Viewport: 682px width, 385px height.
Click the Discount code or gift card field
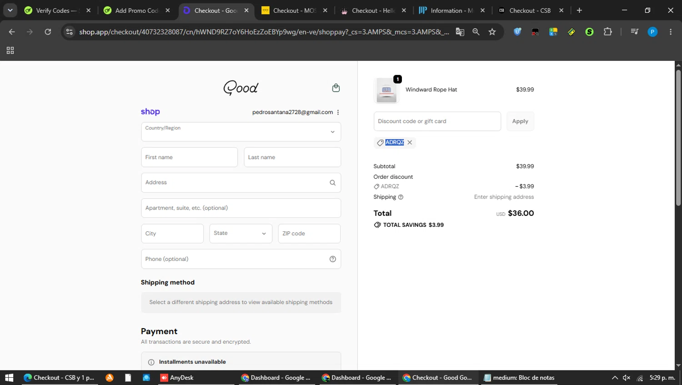[x=437, y=121]
